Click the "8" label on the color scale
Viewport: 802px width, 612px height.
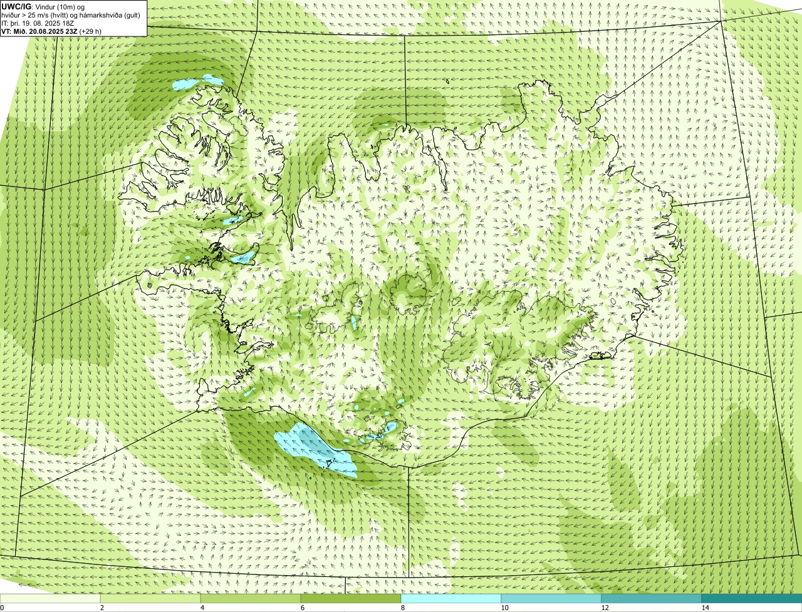tap(402, 608)
